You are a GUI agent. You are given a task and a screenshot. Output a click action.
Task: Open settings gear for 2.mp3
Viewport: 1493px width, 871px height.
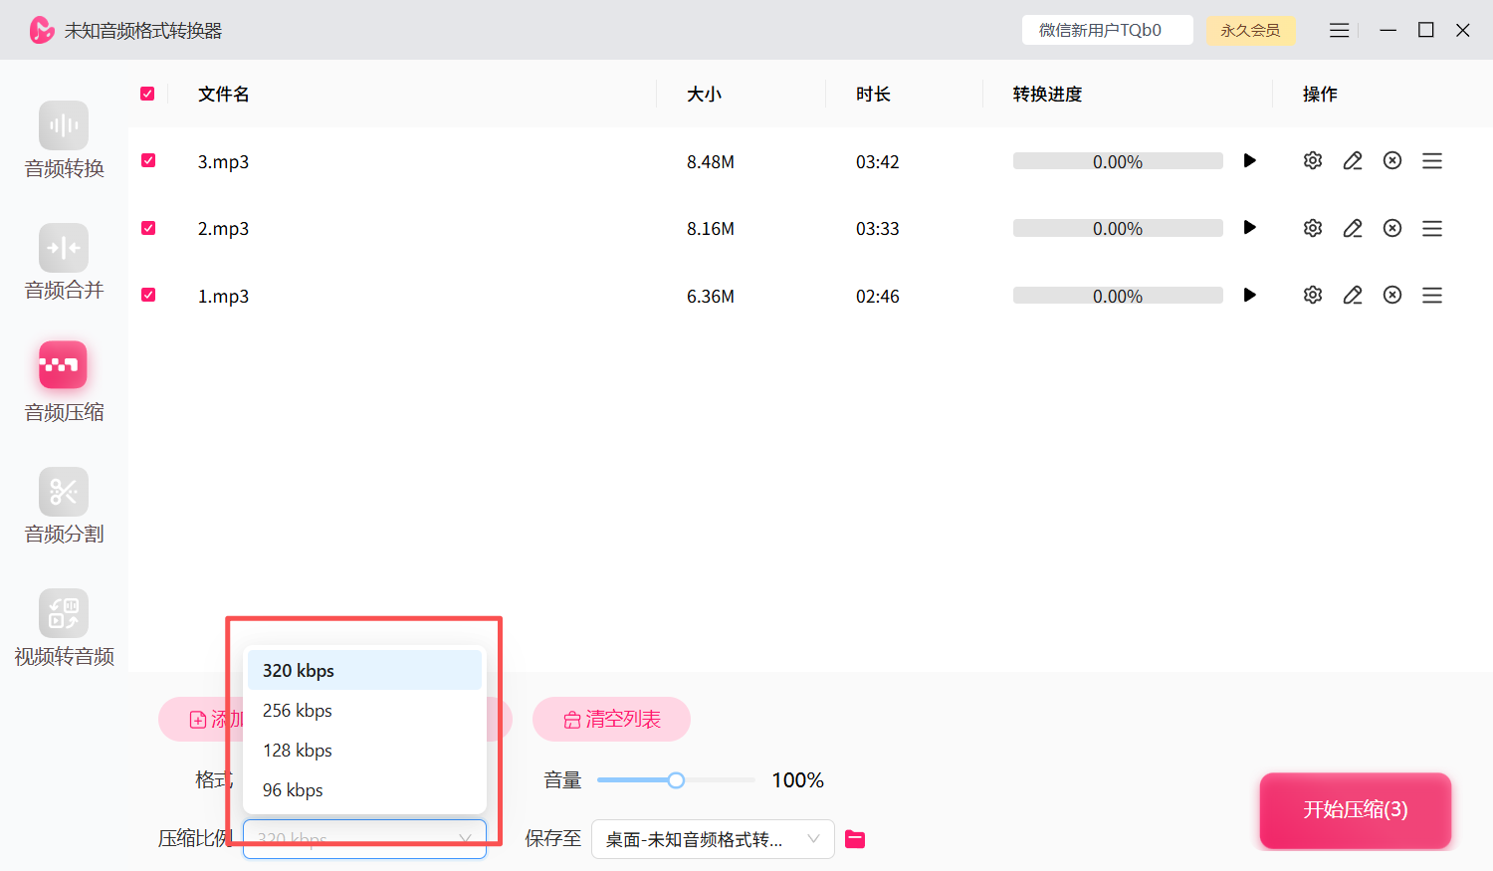tap(1313, 228)
